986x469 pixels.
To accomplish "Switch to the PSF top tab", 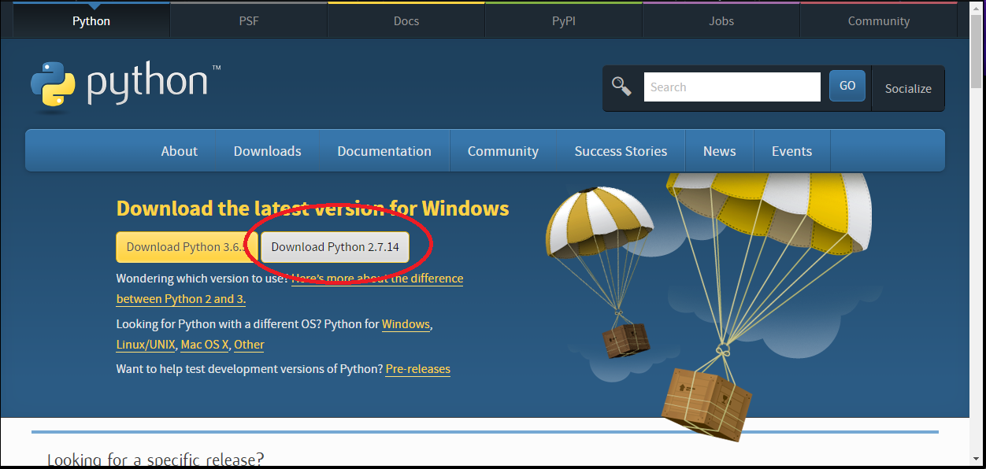I will 249,21.
